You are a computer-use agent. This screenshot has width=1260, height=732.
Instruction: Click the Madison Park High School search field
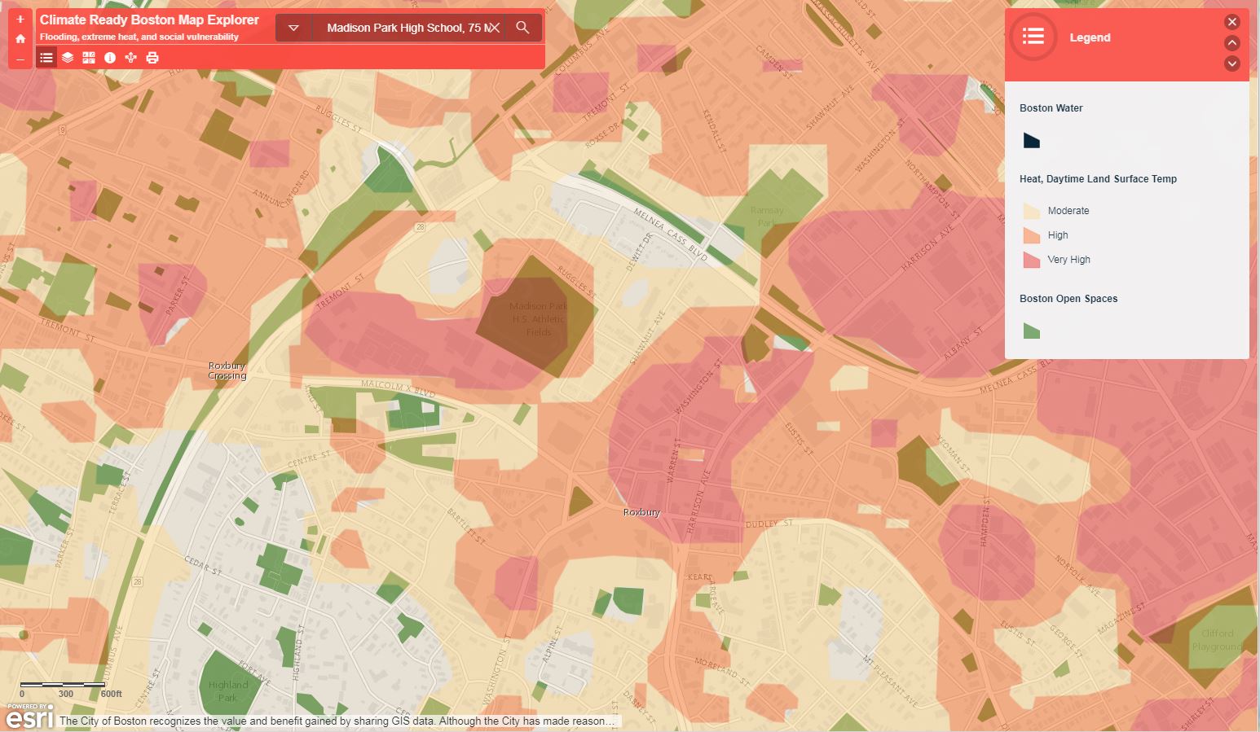(x=403, y=28)
